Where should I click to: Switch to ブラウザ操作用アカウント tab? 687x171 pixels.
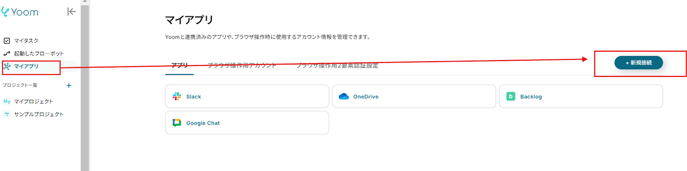[242, 65]
